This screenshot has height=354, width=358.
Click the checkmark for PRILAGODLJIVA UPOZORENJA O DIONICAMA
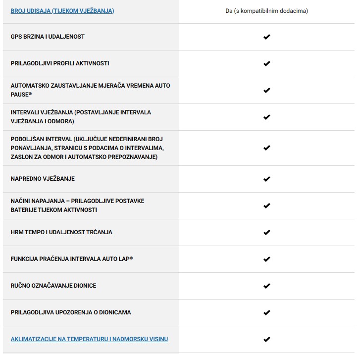[267, 312]
